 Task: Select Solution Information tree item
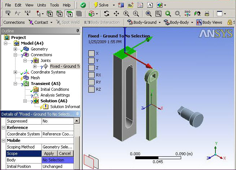(65, 107)
